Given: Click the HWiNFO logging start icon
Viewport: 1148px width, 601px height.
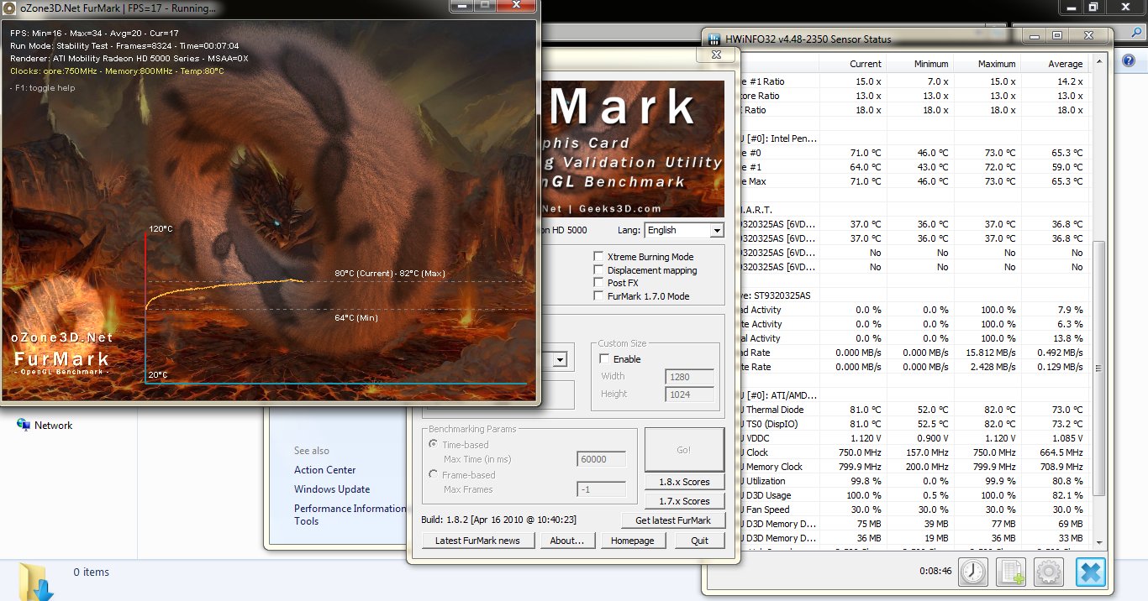Looking at the screenshot, I should pos(1010,572).
